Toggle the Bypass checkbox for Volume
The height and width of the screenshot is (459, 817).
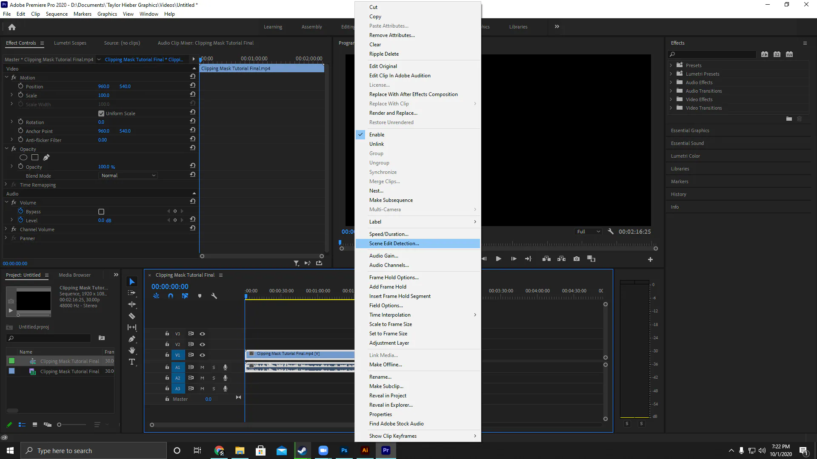102,211
